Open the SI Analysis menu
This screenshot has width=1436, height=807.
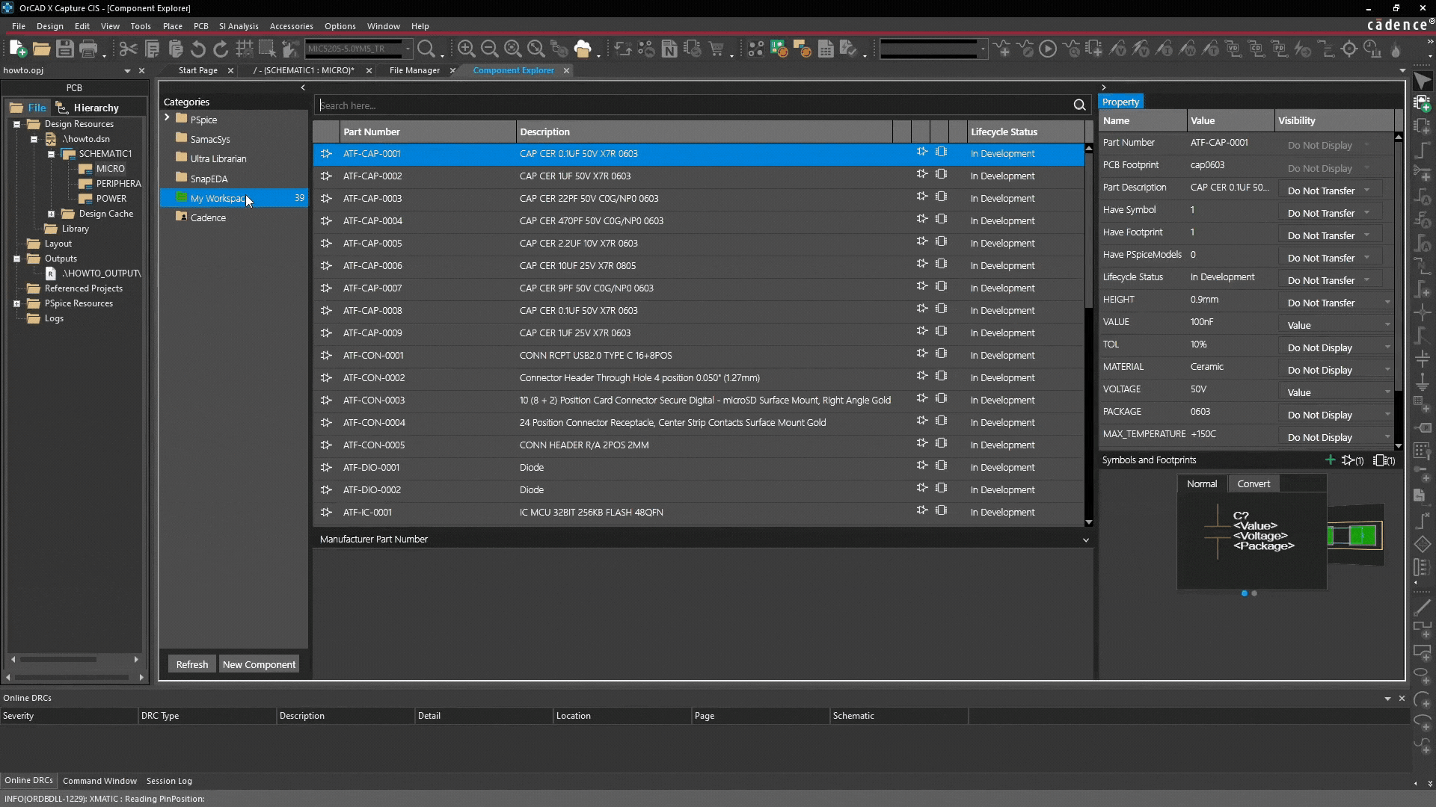point(238,26)
